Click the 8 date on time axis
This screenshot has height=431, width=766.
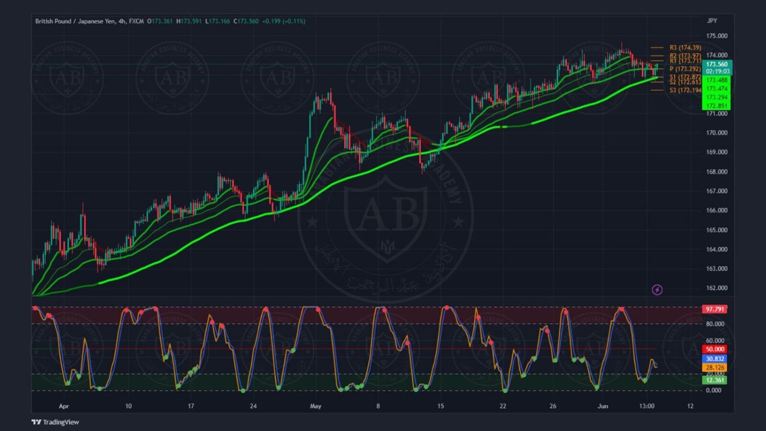pyautogui.click(x=378, y=406)
